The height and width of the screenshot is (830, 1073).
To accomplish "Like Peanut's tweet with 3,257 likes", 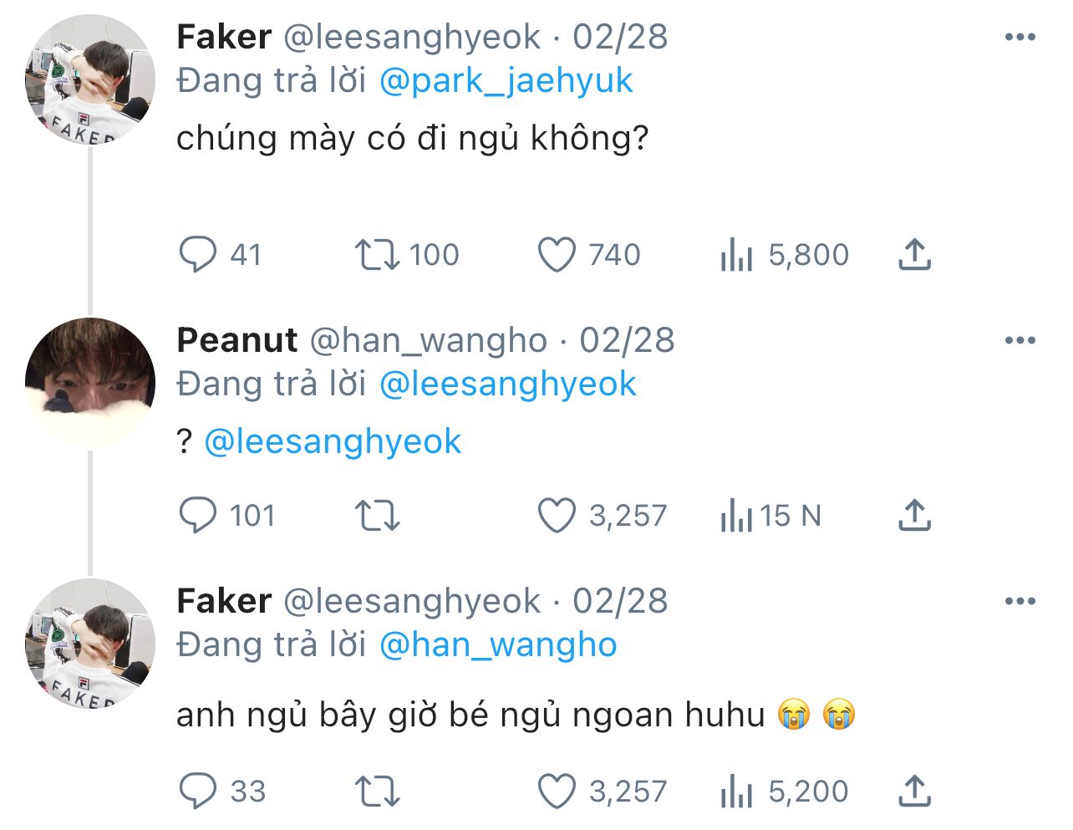I will click(x=557, y=516).
